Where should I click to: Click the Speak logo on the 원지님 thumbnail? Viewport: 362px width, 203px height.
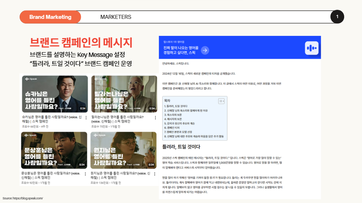(x=99, y=135)
